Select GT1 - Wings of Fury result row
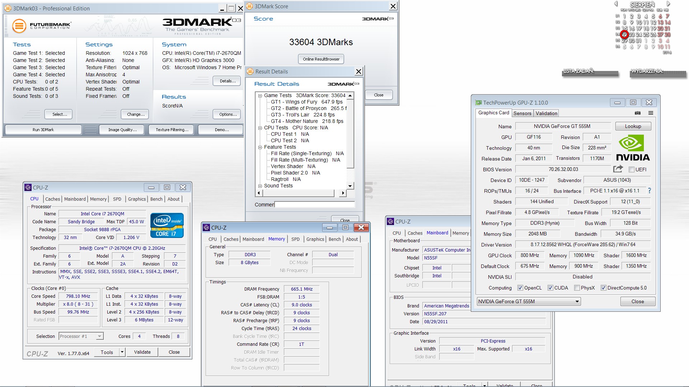 point(307,102)
